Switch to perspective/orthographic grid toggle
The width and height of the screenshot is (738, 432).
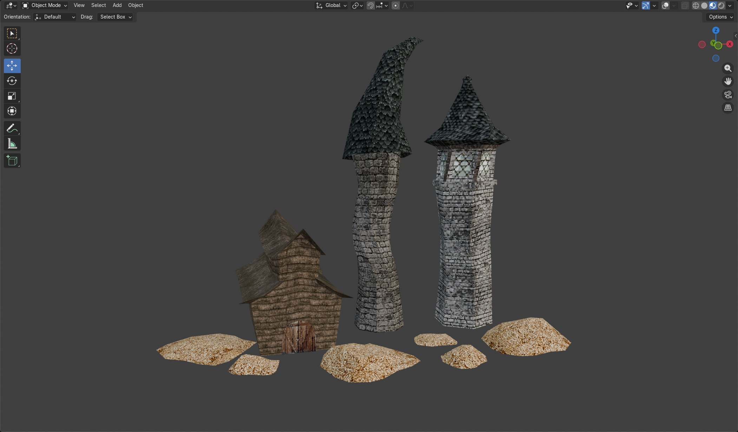pyautogui.click(x=728, y=108)
